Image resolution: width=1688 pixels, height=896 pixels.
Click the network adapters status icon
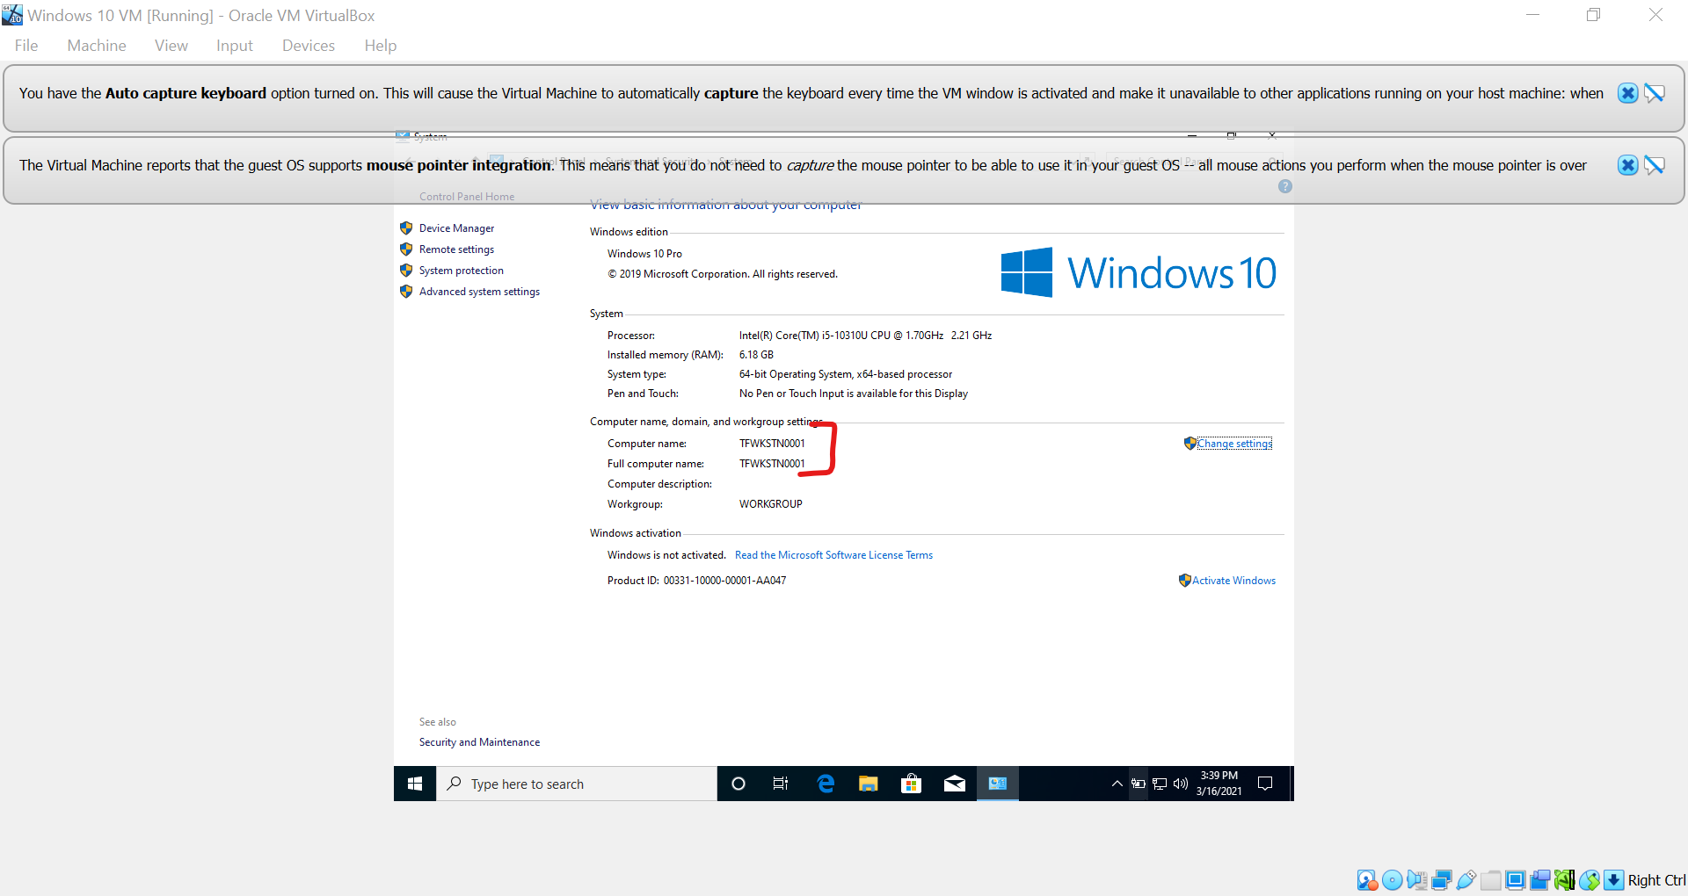[1441, 880]
